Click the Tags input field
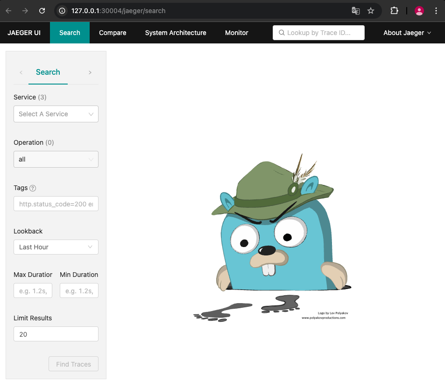 coord(56,204)
